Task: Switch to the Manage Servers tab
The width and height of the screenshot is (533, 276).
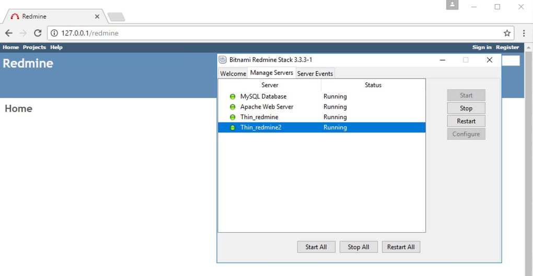Action: click(x=272, y=73)
